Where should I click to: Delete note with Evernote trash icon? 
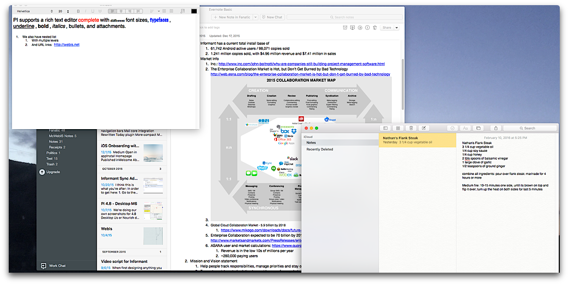click(375, 27)
